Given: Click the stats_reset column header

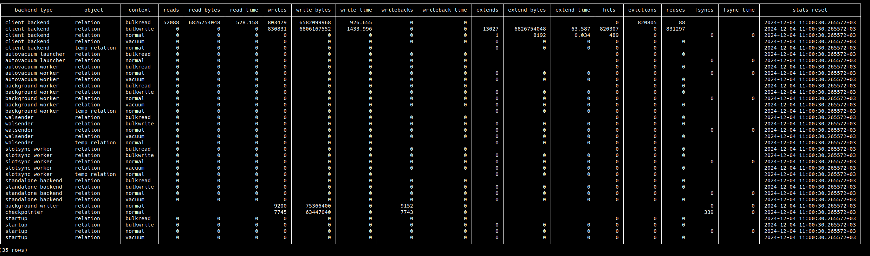Looking at the screenshot, I should pyautogui.click(x=810, y=10).
